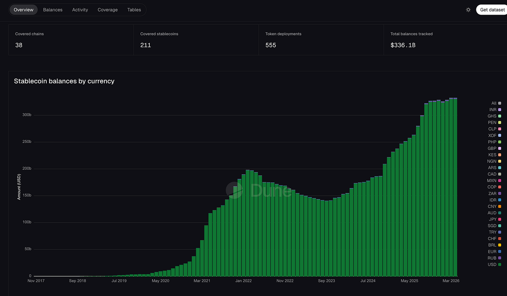Click the CNY legend marker
Image resolution: width=507 pixels, height=296 pixels.
[500, 207]
